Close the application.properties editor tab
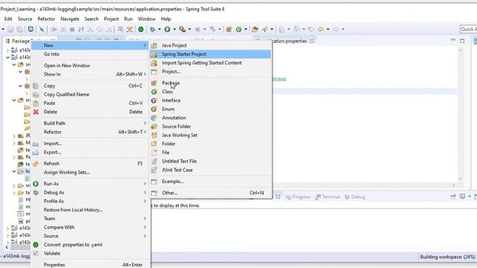 pyautogui.click(x=312, y=41)
